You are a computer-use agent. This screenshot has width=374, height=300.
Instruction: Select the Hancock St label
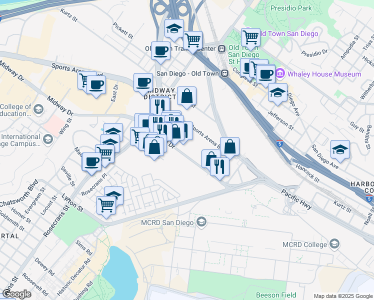coord(307,173)
